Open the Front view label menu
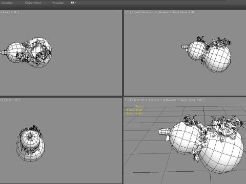This screenshot has height=184, width=246. coord(136,12)
